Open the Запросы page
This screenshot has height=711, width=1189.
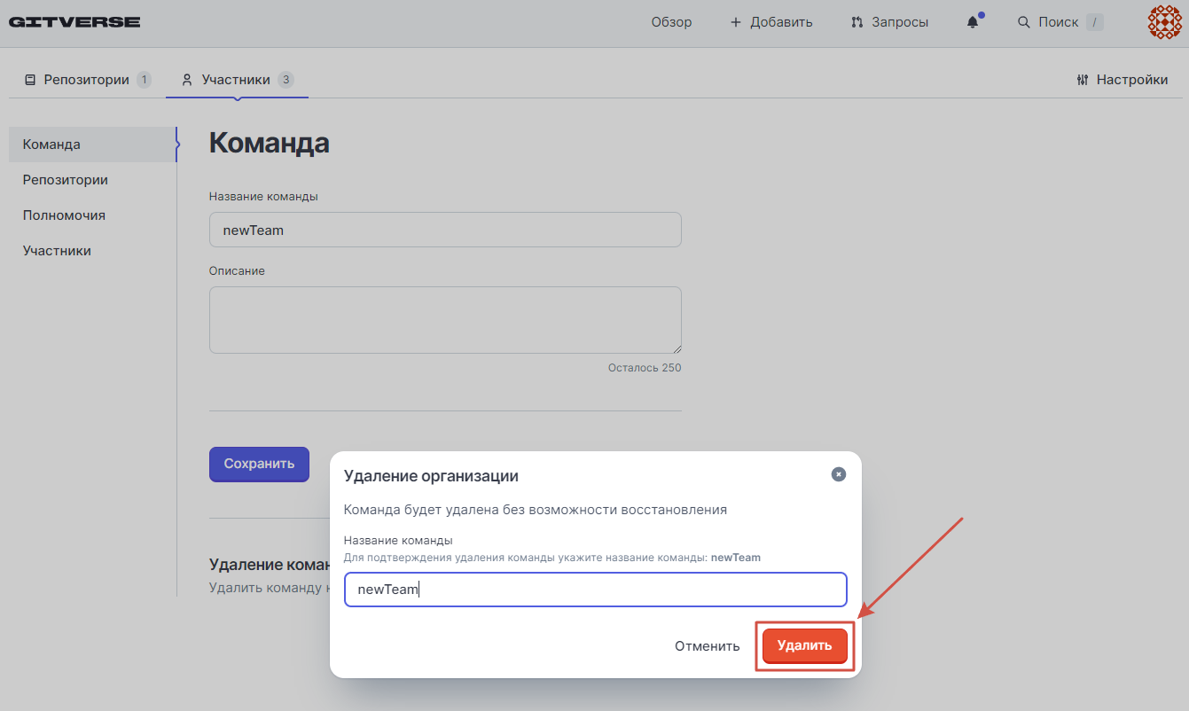pyautogui.click(x=889, y=22)
